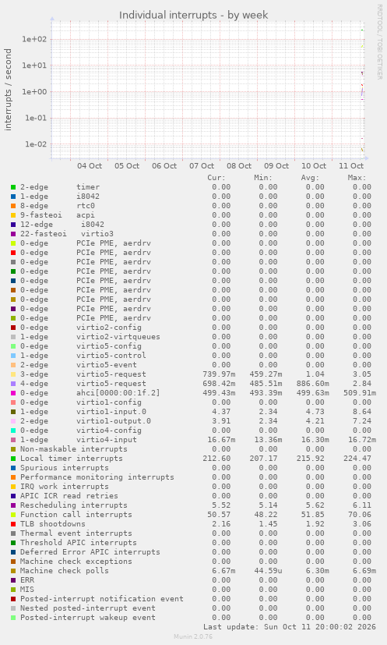Select the 8.64 maximum value

coord(362,412)
